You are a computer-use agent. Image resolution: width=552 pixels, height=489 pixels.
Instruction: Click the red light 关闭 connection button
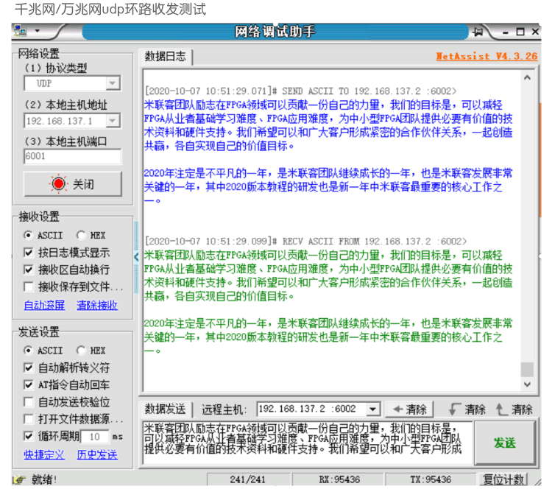click(73, 184)
